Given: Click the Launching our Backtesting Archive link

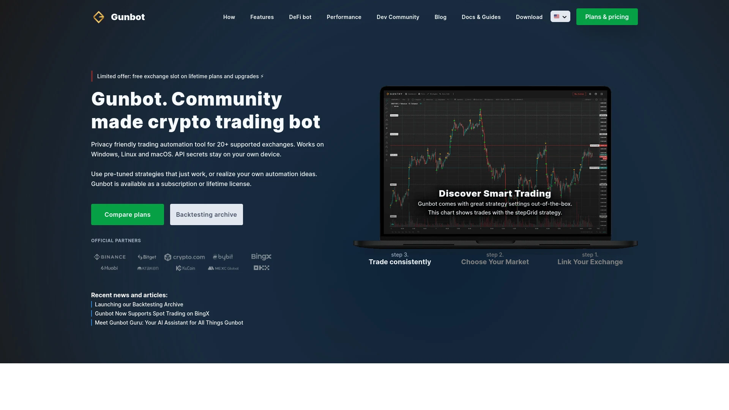Looking at the screenshot, I should click(139, 304).
